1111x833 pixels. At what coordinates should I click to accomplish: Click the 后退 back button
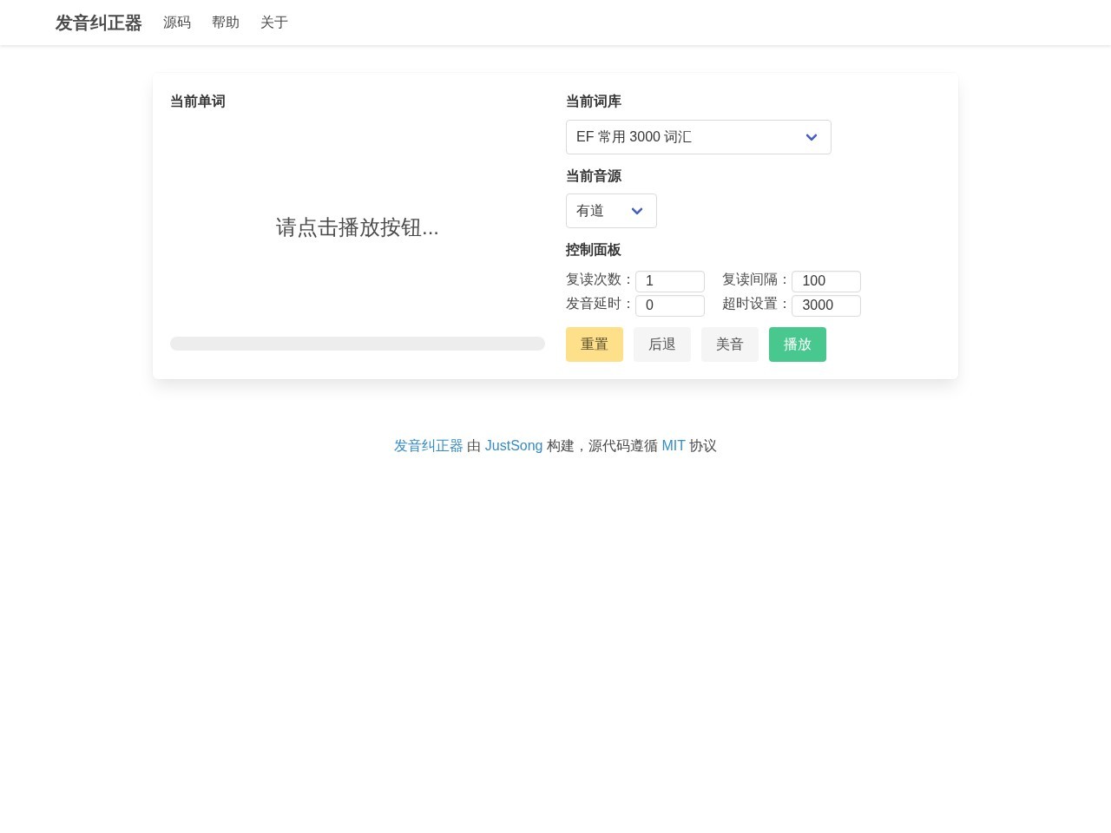(661, 344)
